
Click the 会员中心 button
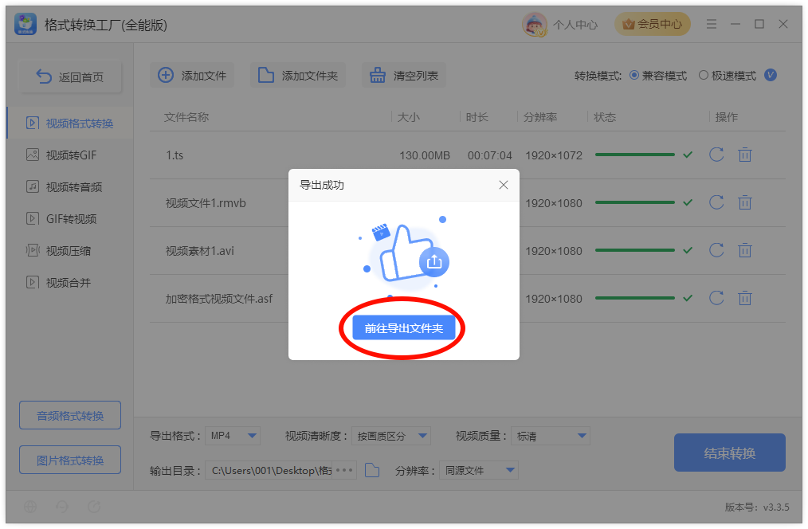[x=653, y=24]
